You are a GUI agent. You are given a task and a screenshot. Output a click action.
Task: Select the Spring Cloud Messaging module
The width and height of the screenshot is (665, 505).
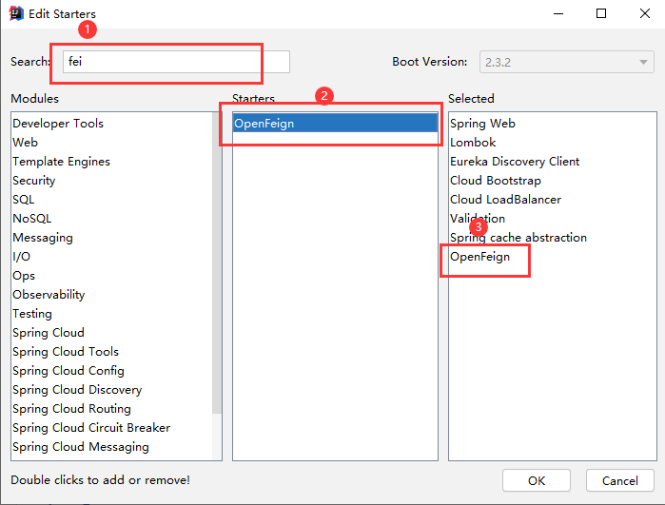coord(81,447)
